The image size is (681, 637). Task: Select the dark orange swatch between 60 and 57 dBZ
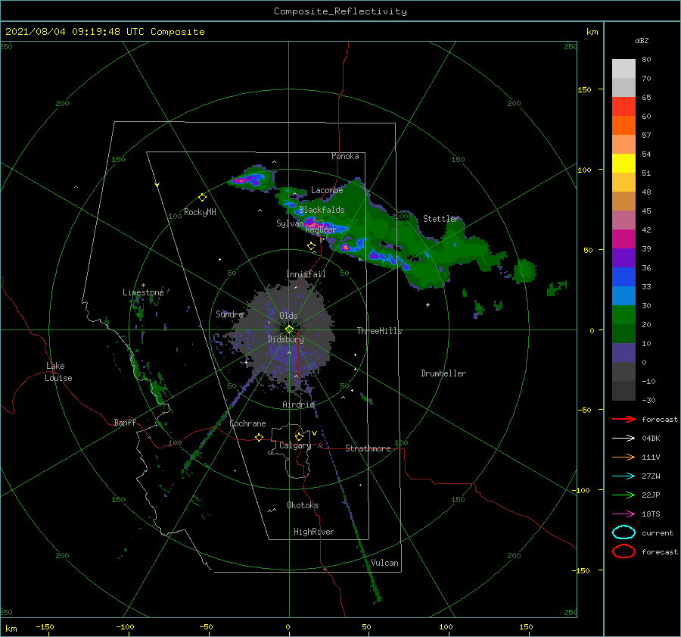[x=623, y=126]
